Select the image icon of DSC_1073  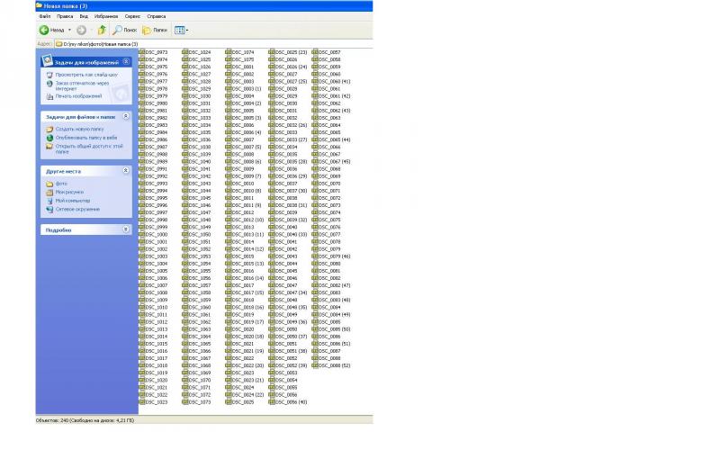click(185, 401)
